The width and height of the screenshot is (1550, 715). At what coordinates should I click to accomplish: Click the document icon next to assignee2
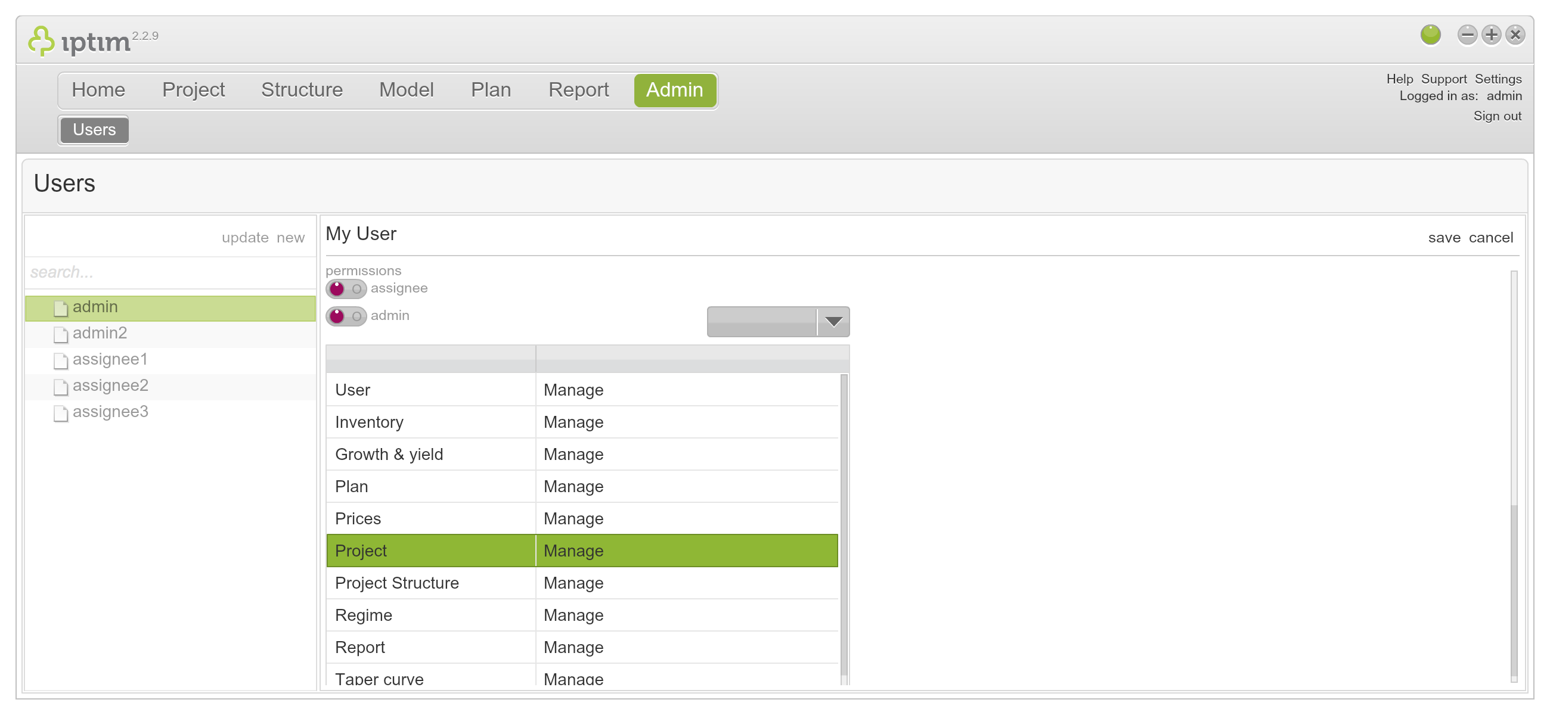(x=60, y=387)
